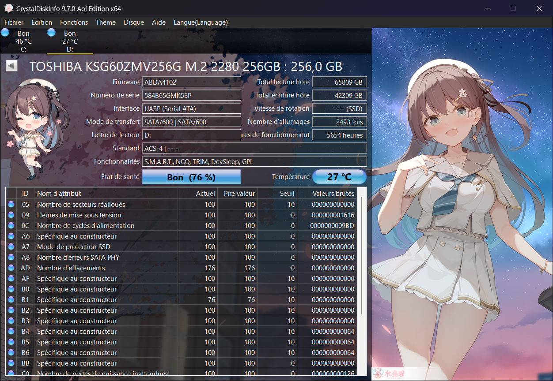Click the 27 °C temperature button
The width and height of the screenshot is (553, 381).
[x=339, y=177]
